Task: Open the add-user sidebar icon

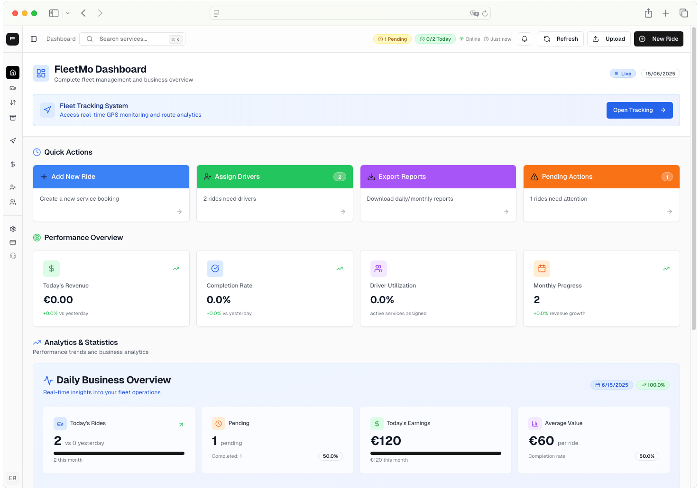Action: (13, 187)
